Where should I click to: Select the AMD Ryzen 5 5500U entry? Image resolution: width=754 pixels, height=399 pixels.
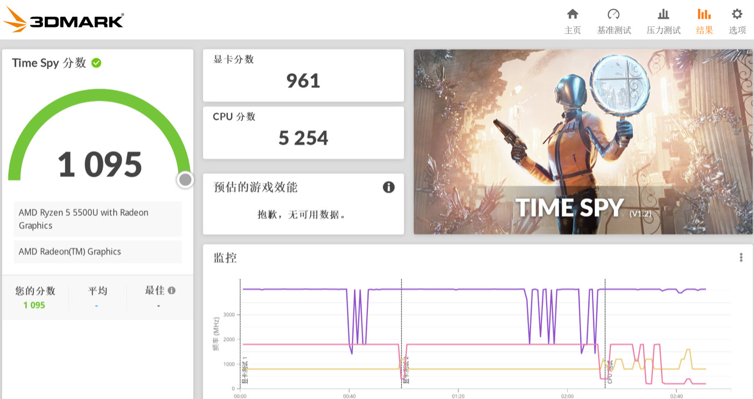pos(97,219)
